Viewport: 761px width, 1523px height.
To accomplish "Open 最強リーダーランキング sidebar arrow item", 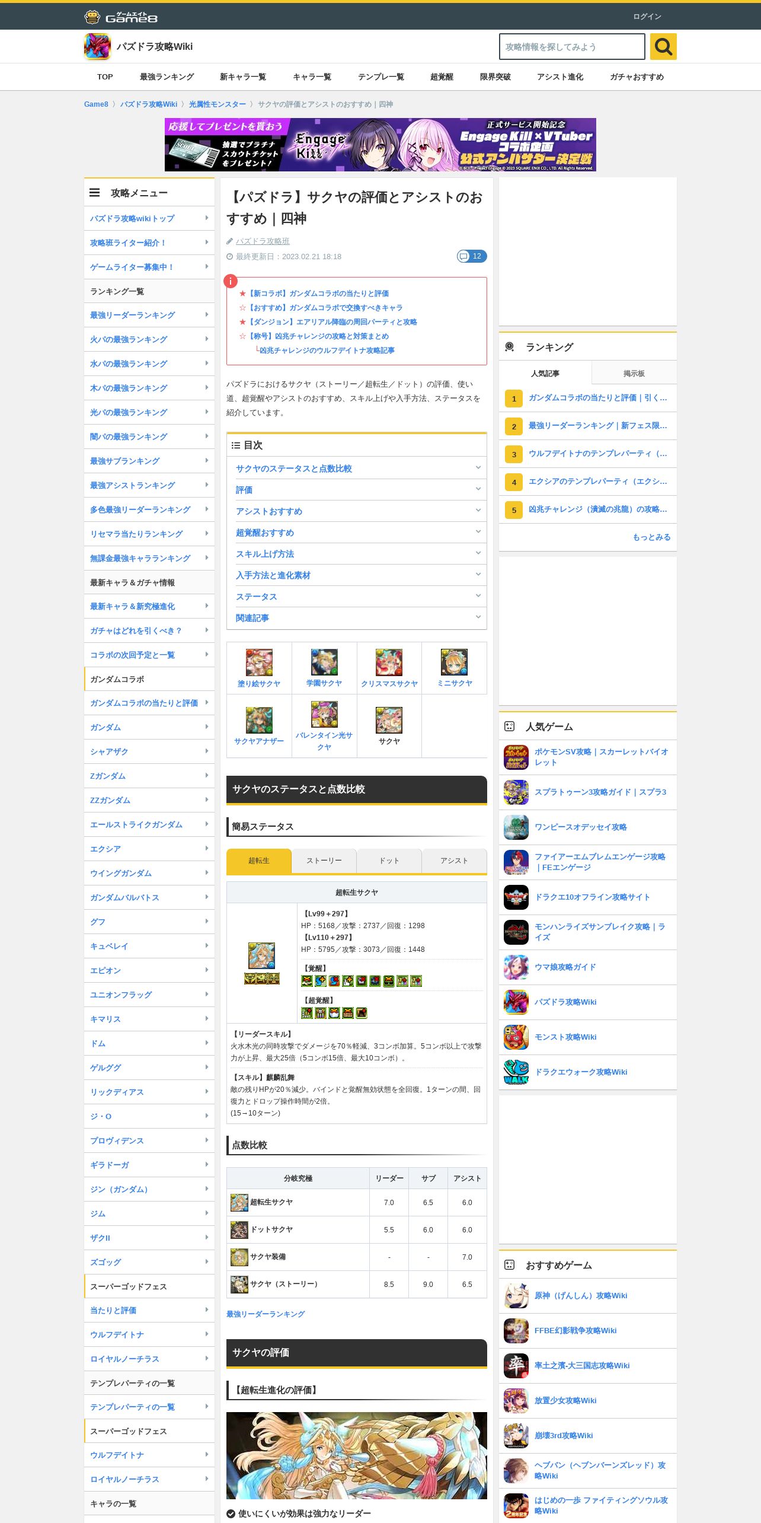I will (x=149, y=315).
